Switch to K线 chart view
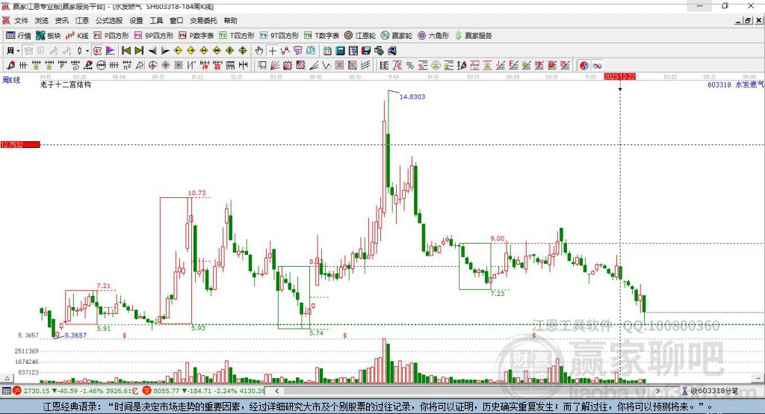The image size is (765, 414). pos(77,36)
